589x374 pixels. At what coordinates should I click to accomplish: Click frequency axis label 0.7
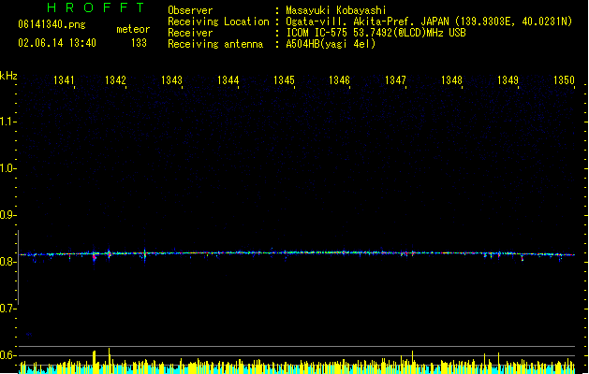(x=7, y=309)
